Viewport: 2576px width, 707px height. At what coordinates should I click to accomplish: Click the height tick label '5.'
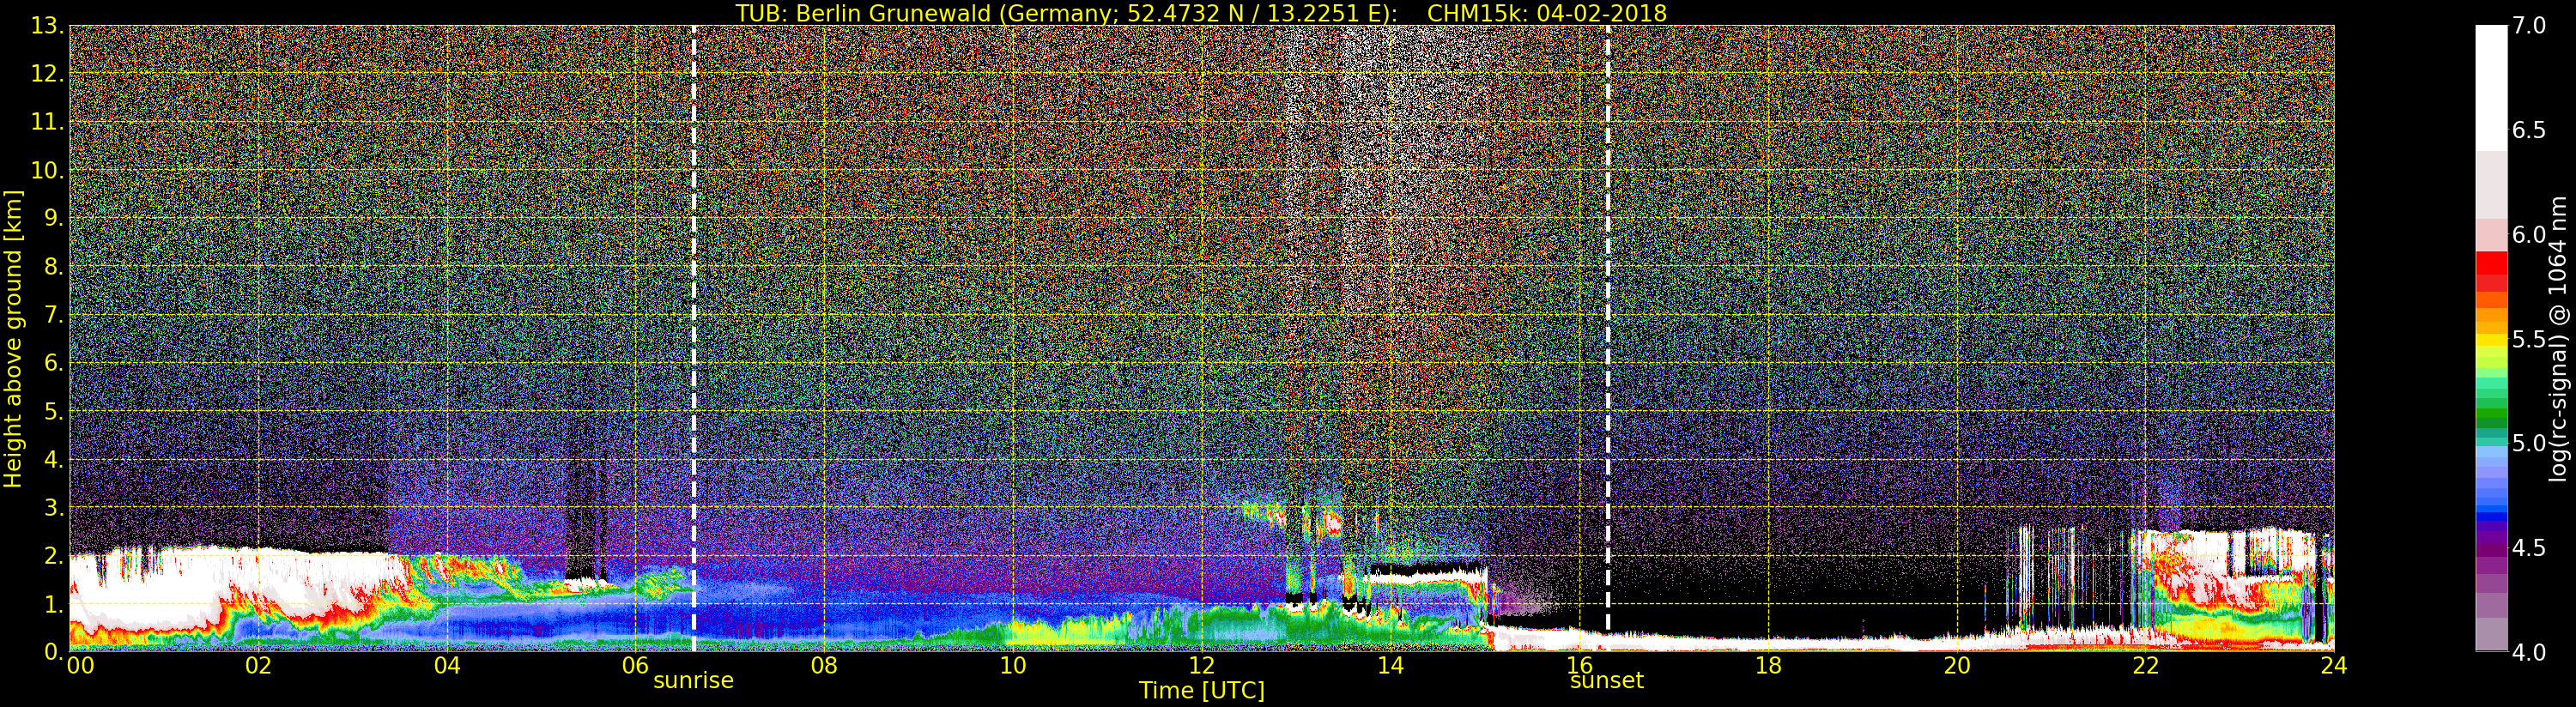tap(53, 411)
